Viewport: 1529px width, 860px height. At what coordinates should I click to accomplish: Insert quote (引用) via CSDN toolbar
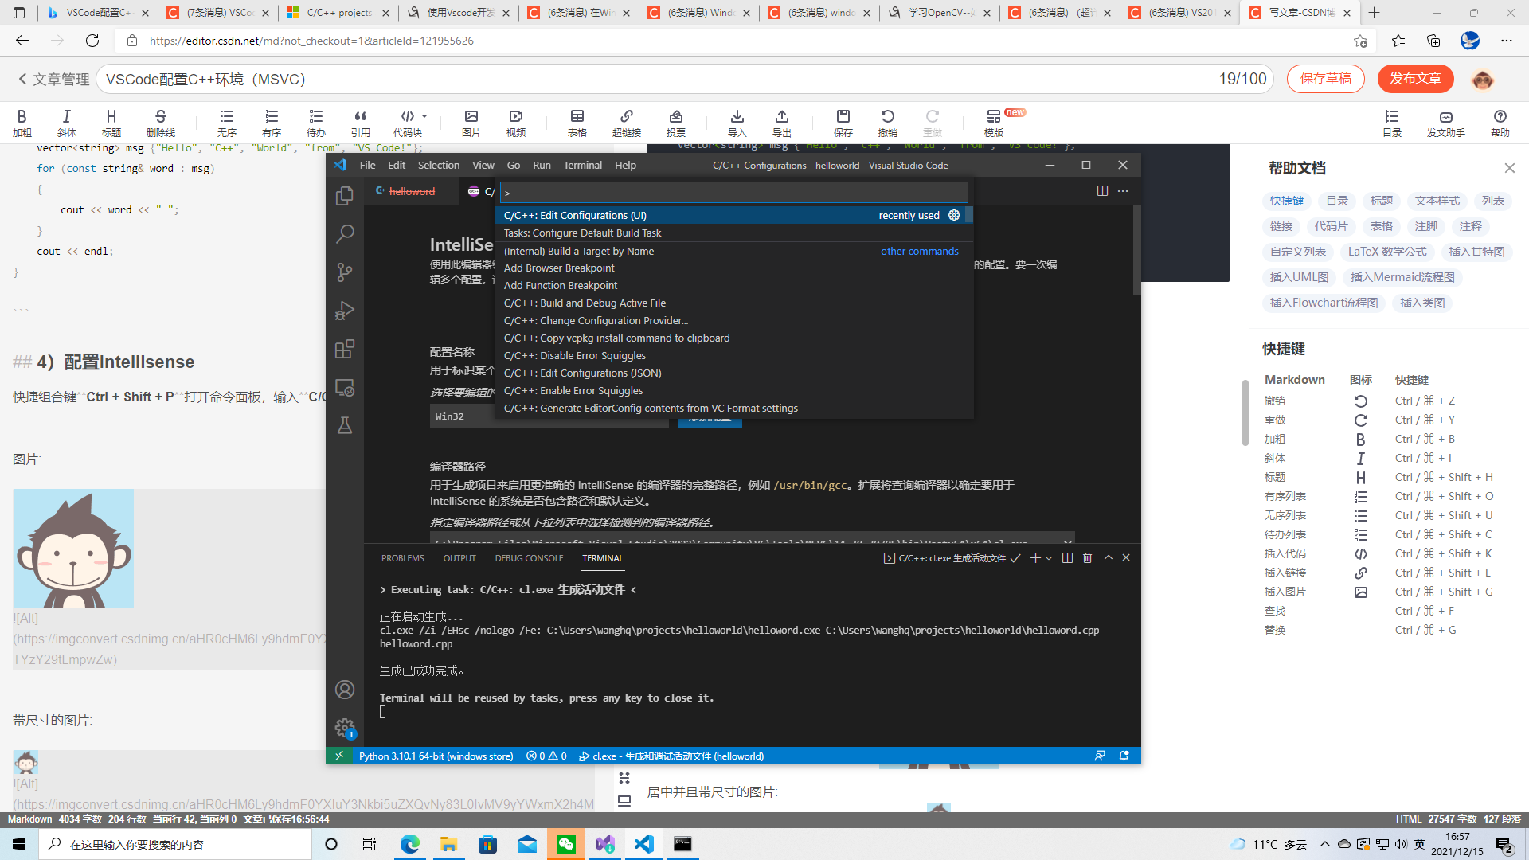(361, 123)
